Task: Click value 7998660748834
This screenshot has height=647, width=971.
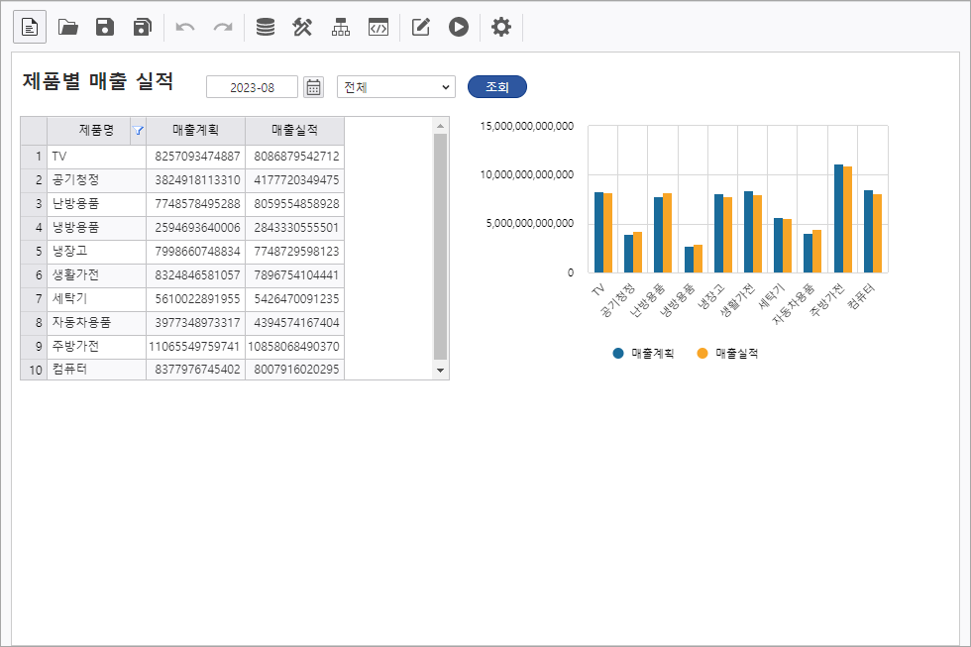Action: [197, 252]
